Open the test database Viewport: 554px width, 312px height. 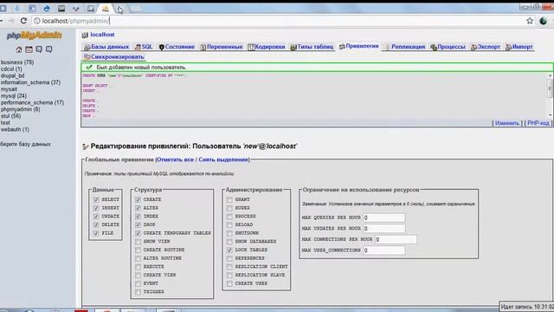5,123
